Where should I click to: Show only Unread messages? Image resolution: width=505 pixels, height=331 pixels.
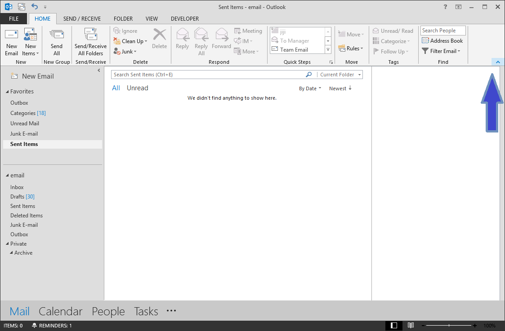(x=138, y=88)
